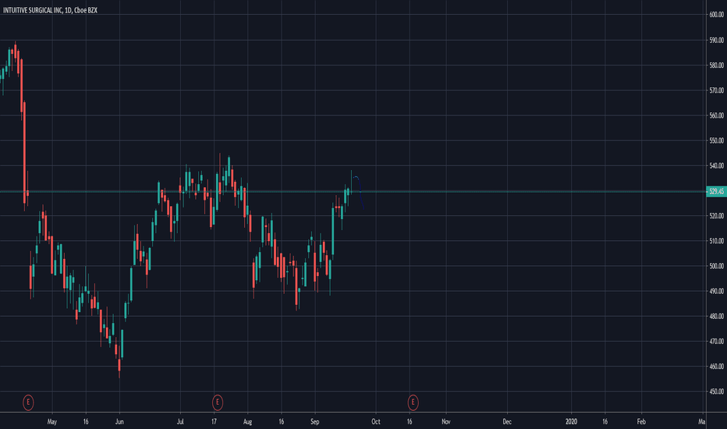Click the 540.00 price axis label
The image size is (727, 429).
pos(716,165)
